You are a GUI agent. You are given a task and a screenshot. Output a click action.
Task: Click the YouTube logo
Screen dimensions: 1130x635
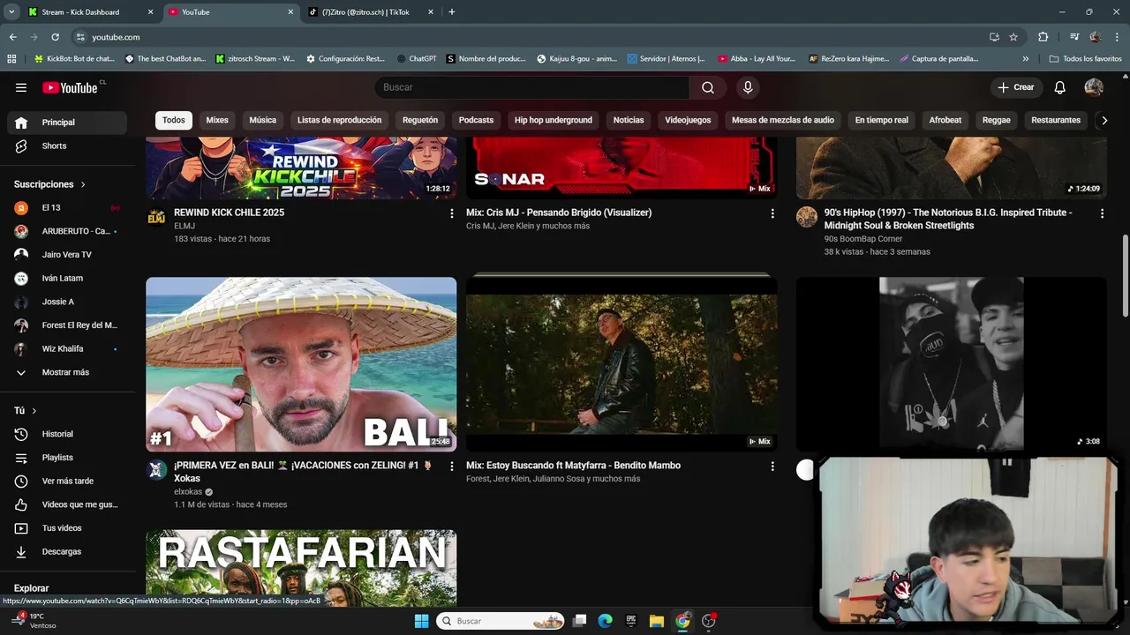[72, 87]
